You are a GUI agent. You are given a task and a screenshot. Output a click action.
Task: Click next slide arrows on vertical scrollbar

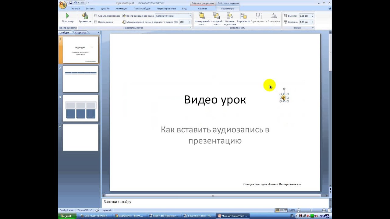(330, 193)
